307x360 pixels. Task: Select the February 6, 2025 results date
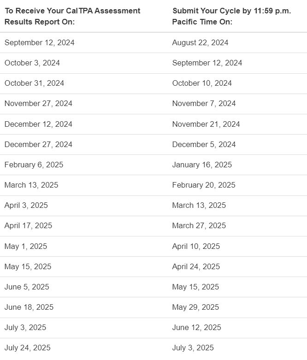click(34, 165)
